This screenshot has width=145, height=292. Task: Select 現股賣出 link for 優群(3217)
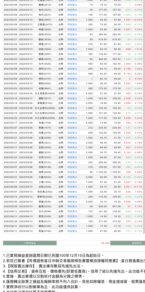click(72, 98)
